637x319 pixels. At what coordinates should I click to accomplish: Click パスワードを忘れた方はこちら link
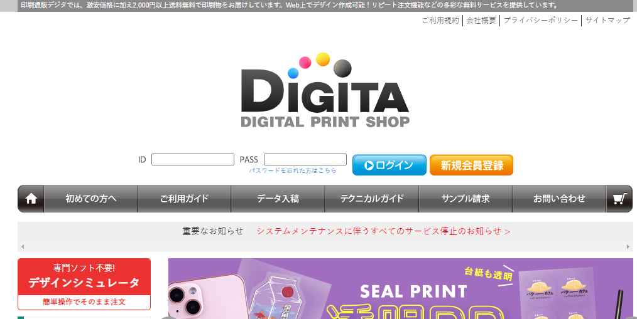coord(293,170)
